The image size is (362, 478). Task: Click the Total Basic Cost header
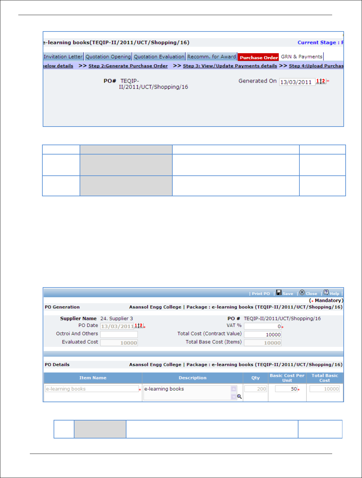pyautogui.click(x=325, y=378)
